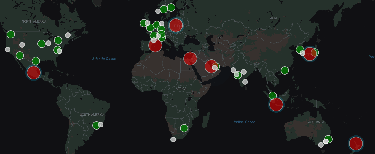Screen dimensions: 375x154
Task: Click the gray marker at southern India's tip
Action: 245,82
